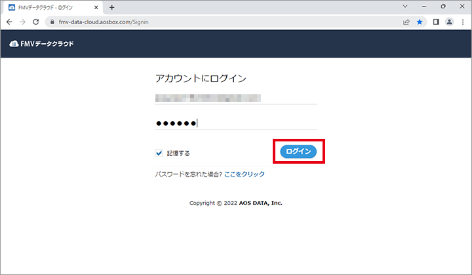Share this page using share icon
The image size is (472, 275).
(x=406, y=22)
